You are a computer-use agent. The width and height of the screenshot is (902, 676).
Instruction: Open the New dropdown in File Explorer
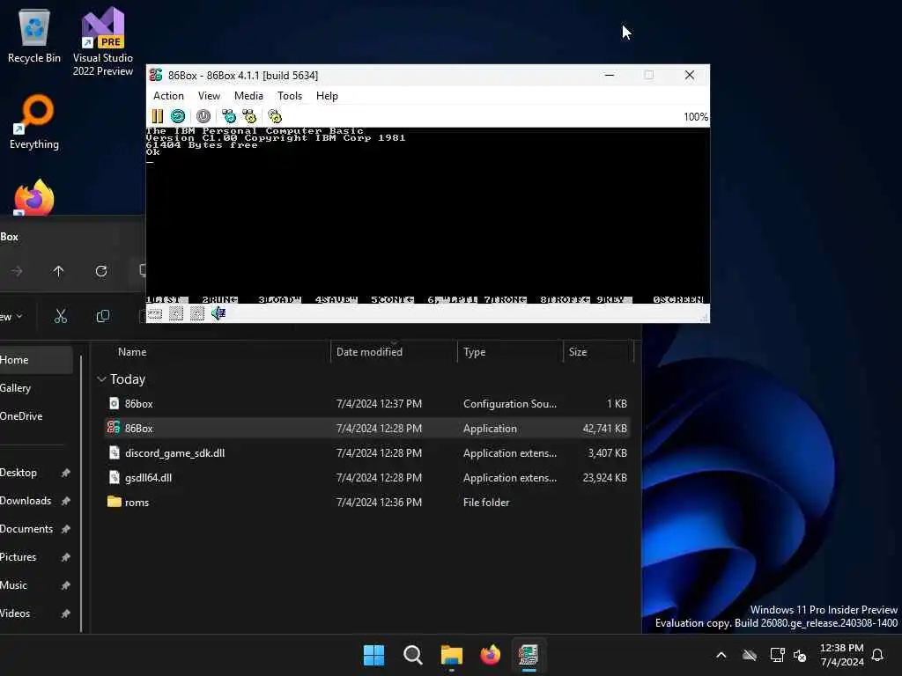(11, 316)
